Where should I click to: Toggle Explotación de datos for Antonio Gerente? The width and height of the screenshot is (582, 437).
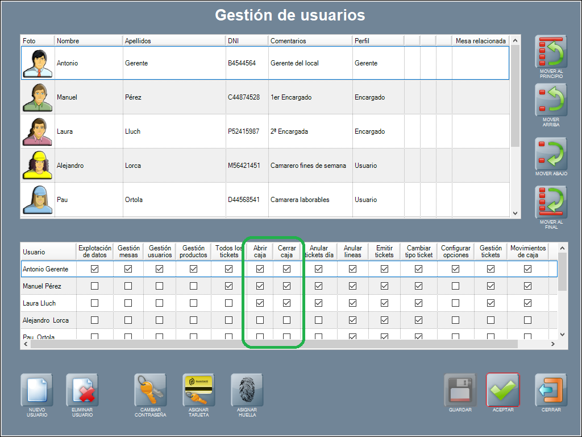coord(95,269)
